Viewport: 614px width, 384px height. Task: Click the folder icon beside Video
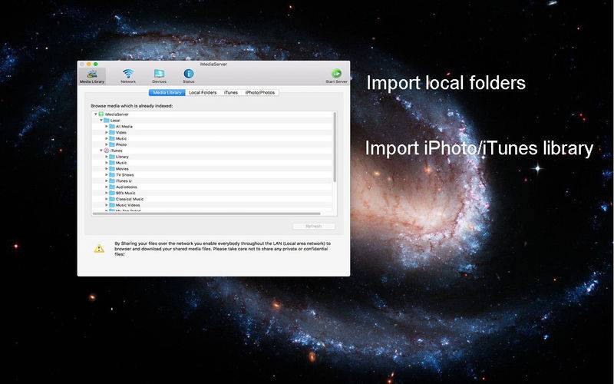tap(112, 132)
